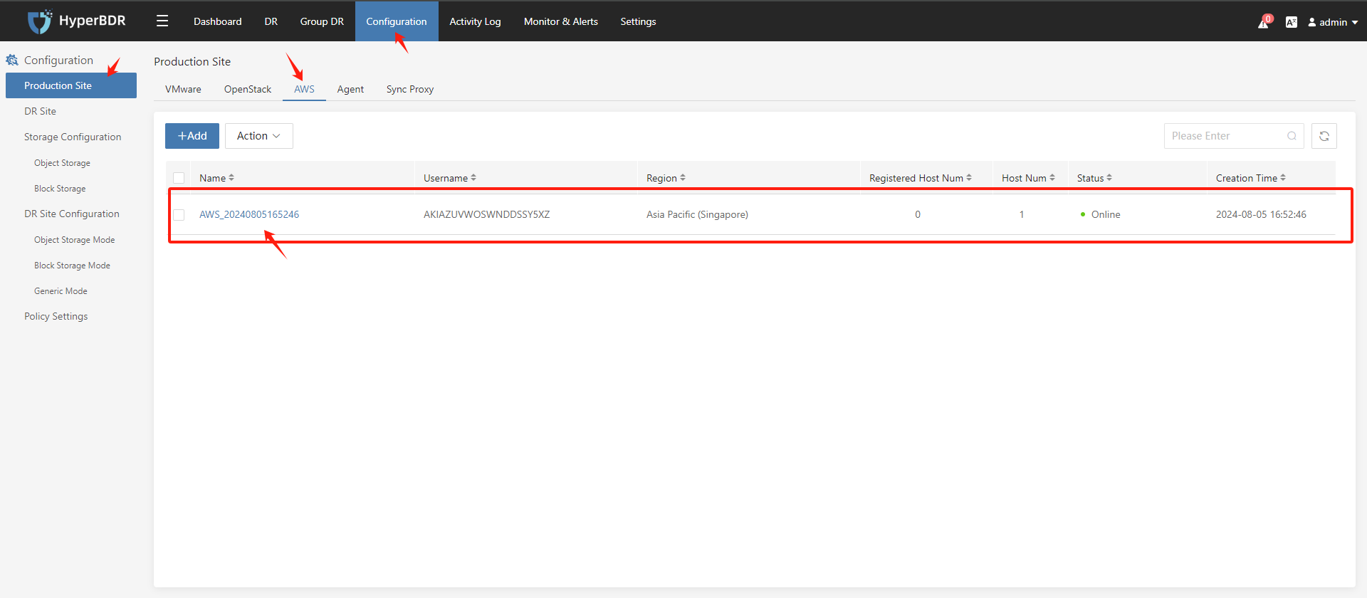Open the AWS_20240805165246 link
Viewport: 1367px width, 598px height.
tap(249, 214)
